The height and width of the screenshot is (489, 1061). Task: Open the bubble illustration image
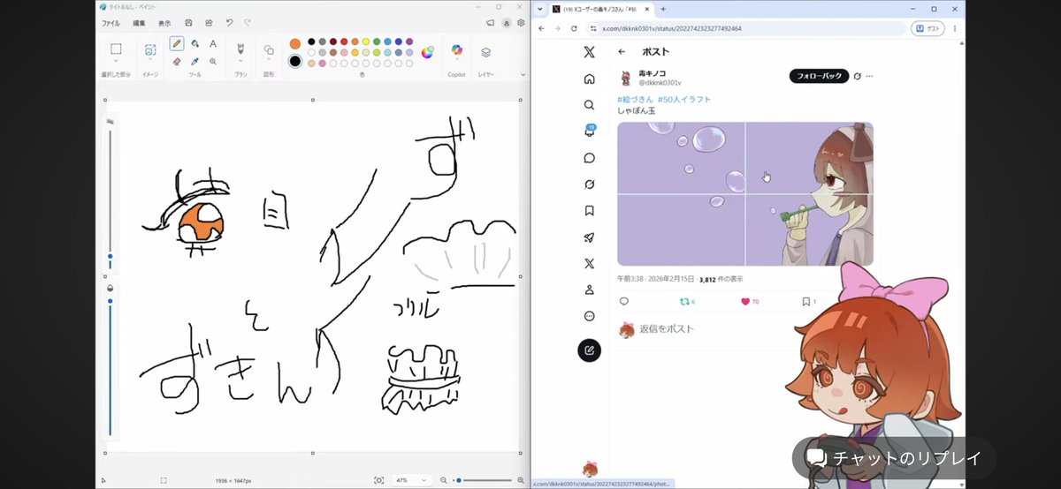click(x=745, y=194)
